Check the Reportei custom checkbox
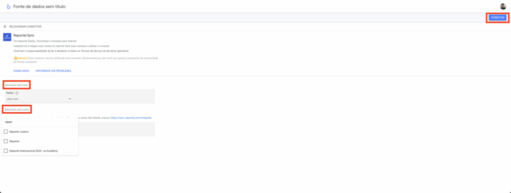511x193 pixels. tap(6, 132)
